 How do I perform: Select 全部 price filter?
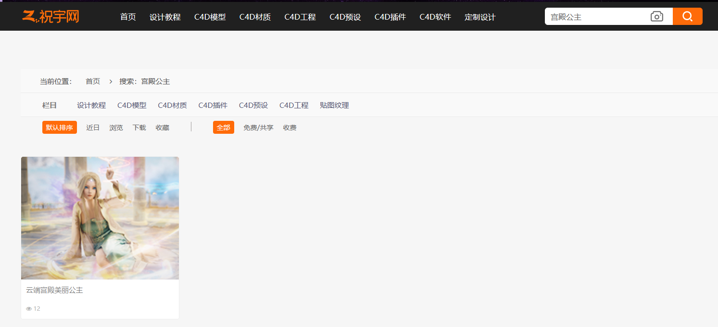point(224,128)
